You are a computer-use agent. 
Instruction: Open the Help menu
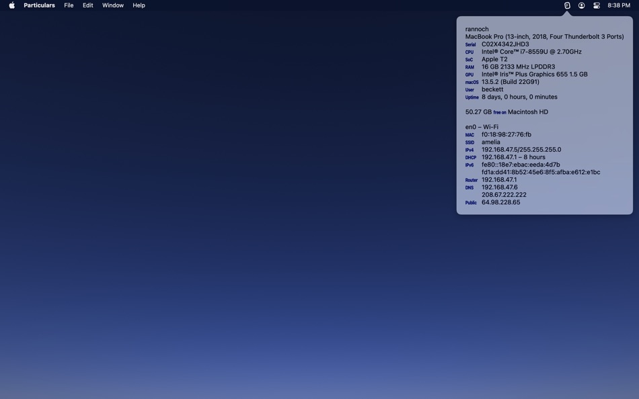coord(139,5)
